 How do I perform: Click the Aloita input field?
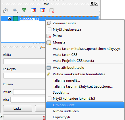[24, 61]
